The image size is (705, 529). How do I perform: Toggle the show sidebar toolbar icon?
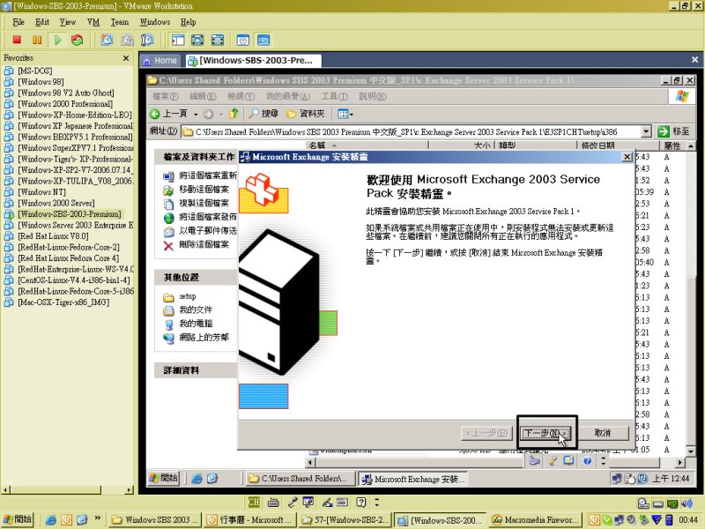178,40
